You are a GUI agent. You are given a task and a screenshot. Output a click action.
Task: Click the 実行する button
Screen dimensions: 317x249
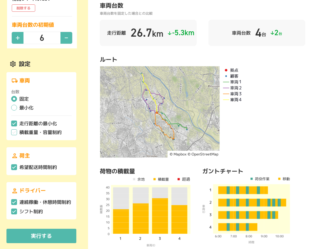pos(41,236)
